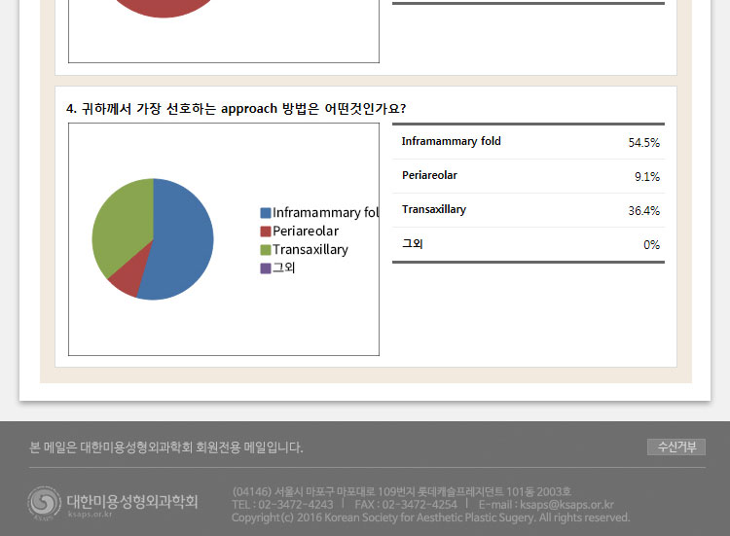Click the 54.5% value in the table

tap(643, 143)
